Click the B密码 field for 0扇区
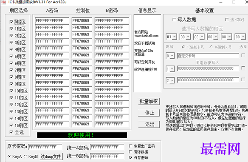The width and height of the screenshot is (248, 162). pos(112,20)
